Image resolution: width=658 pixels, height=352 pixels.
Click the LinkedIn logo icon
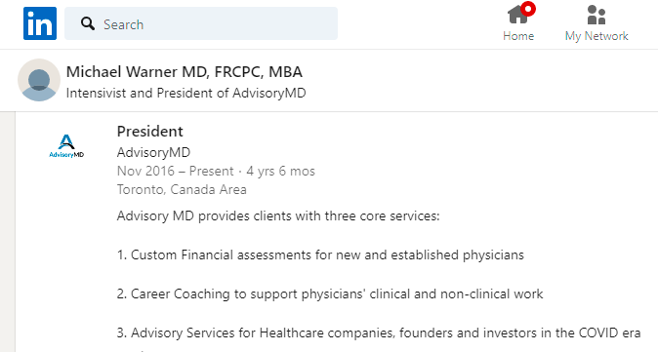tap(40, 23)
